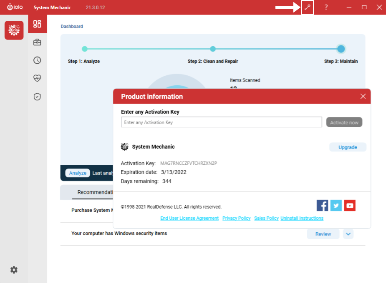Click the days remaining value 344
This screenshot has height=283, width=386.
(167, 181)
